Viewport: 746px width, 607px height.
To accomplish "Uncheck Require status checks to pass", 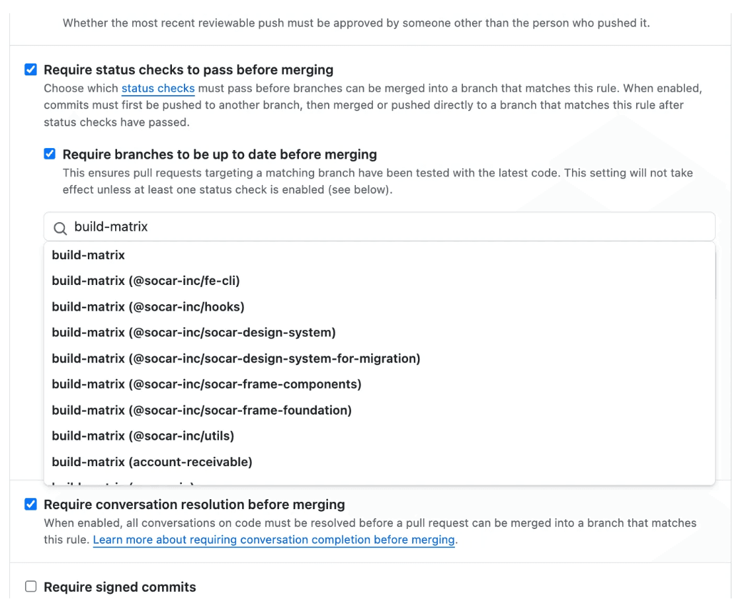I will click(x=31, y=69).
